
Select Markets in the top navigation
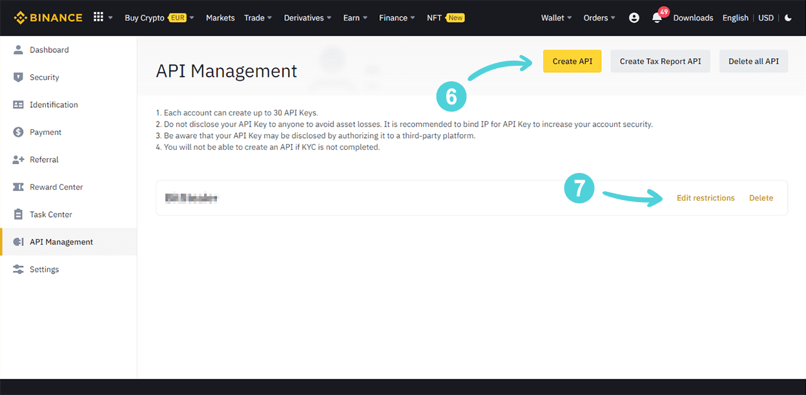[x=220, y=17]
